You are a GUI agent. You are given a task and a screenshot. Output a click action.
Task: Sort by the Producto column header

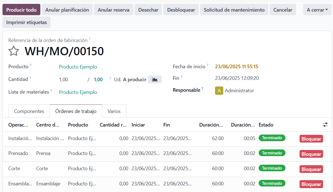click(x=78, y=125)
